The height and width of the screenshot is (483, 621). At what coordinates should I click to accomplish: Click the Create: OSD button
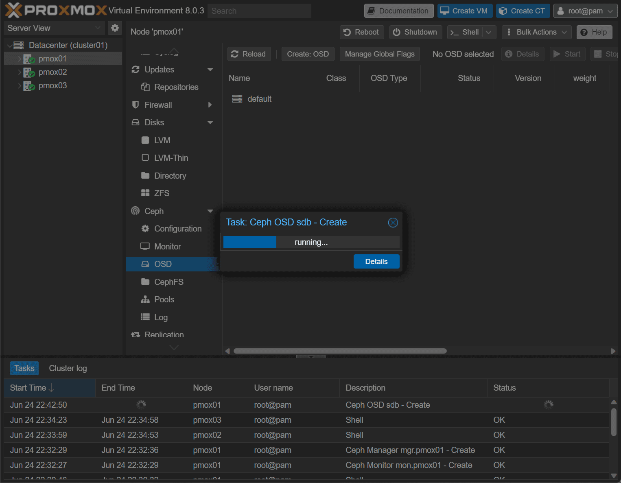[308, 54]
